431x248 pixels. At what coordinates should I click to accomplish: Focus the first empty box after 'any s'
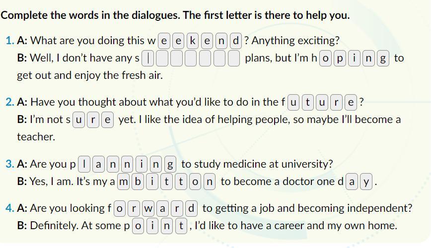[148, 59]
